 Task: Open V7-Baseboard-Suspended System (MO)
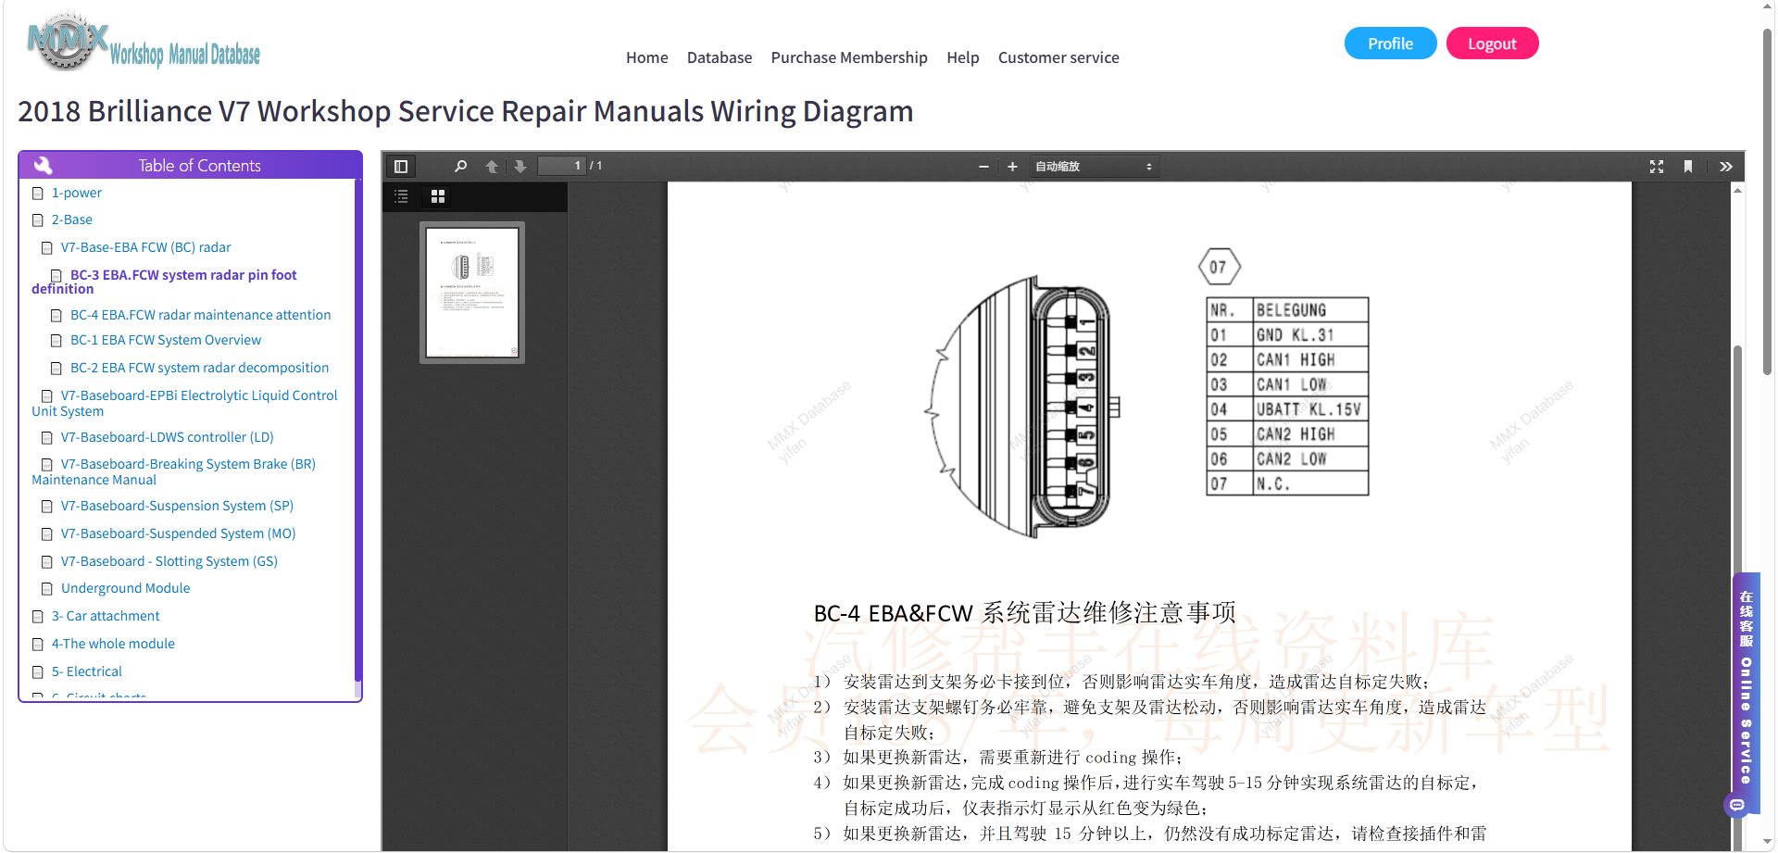click(x=179, y=533)
